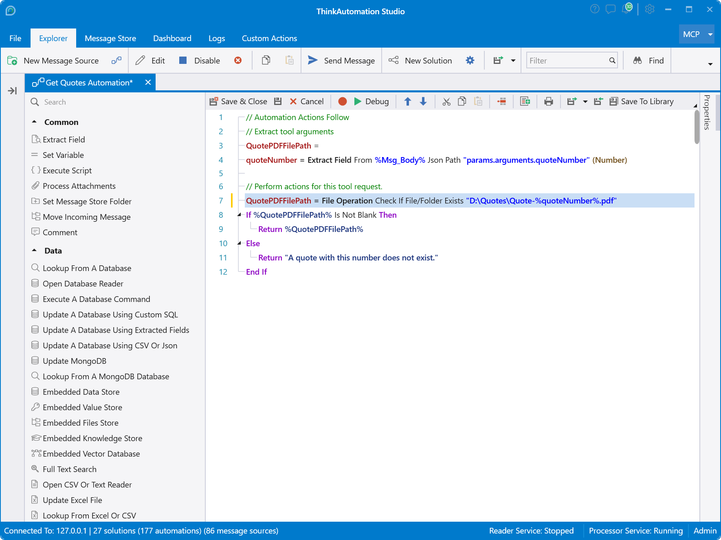
Task: Click the red delete icon in main toolbar
Action: 238,61
